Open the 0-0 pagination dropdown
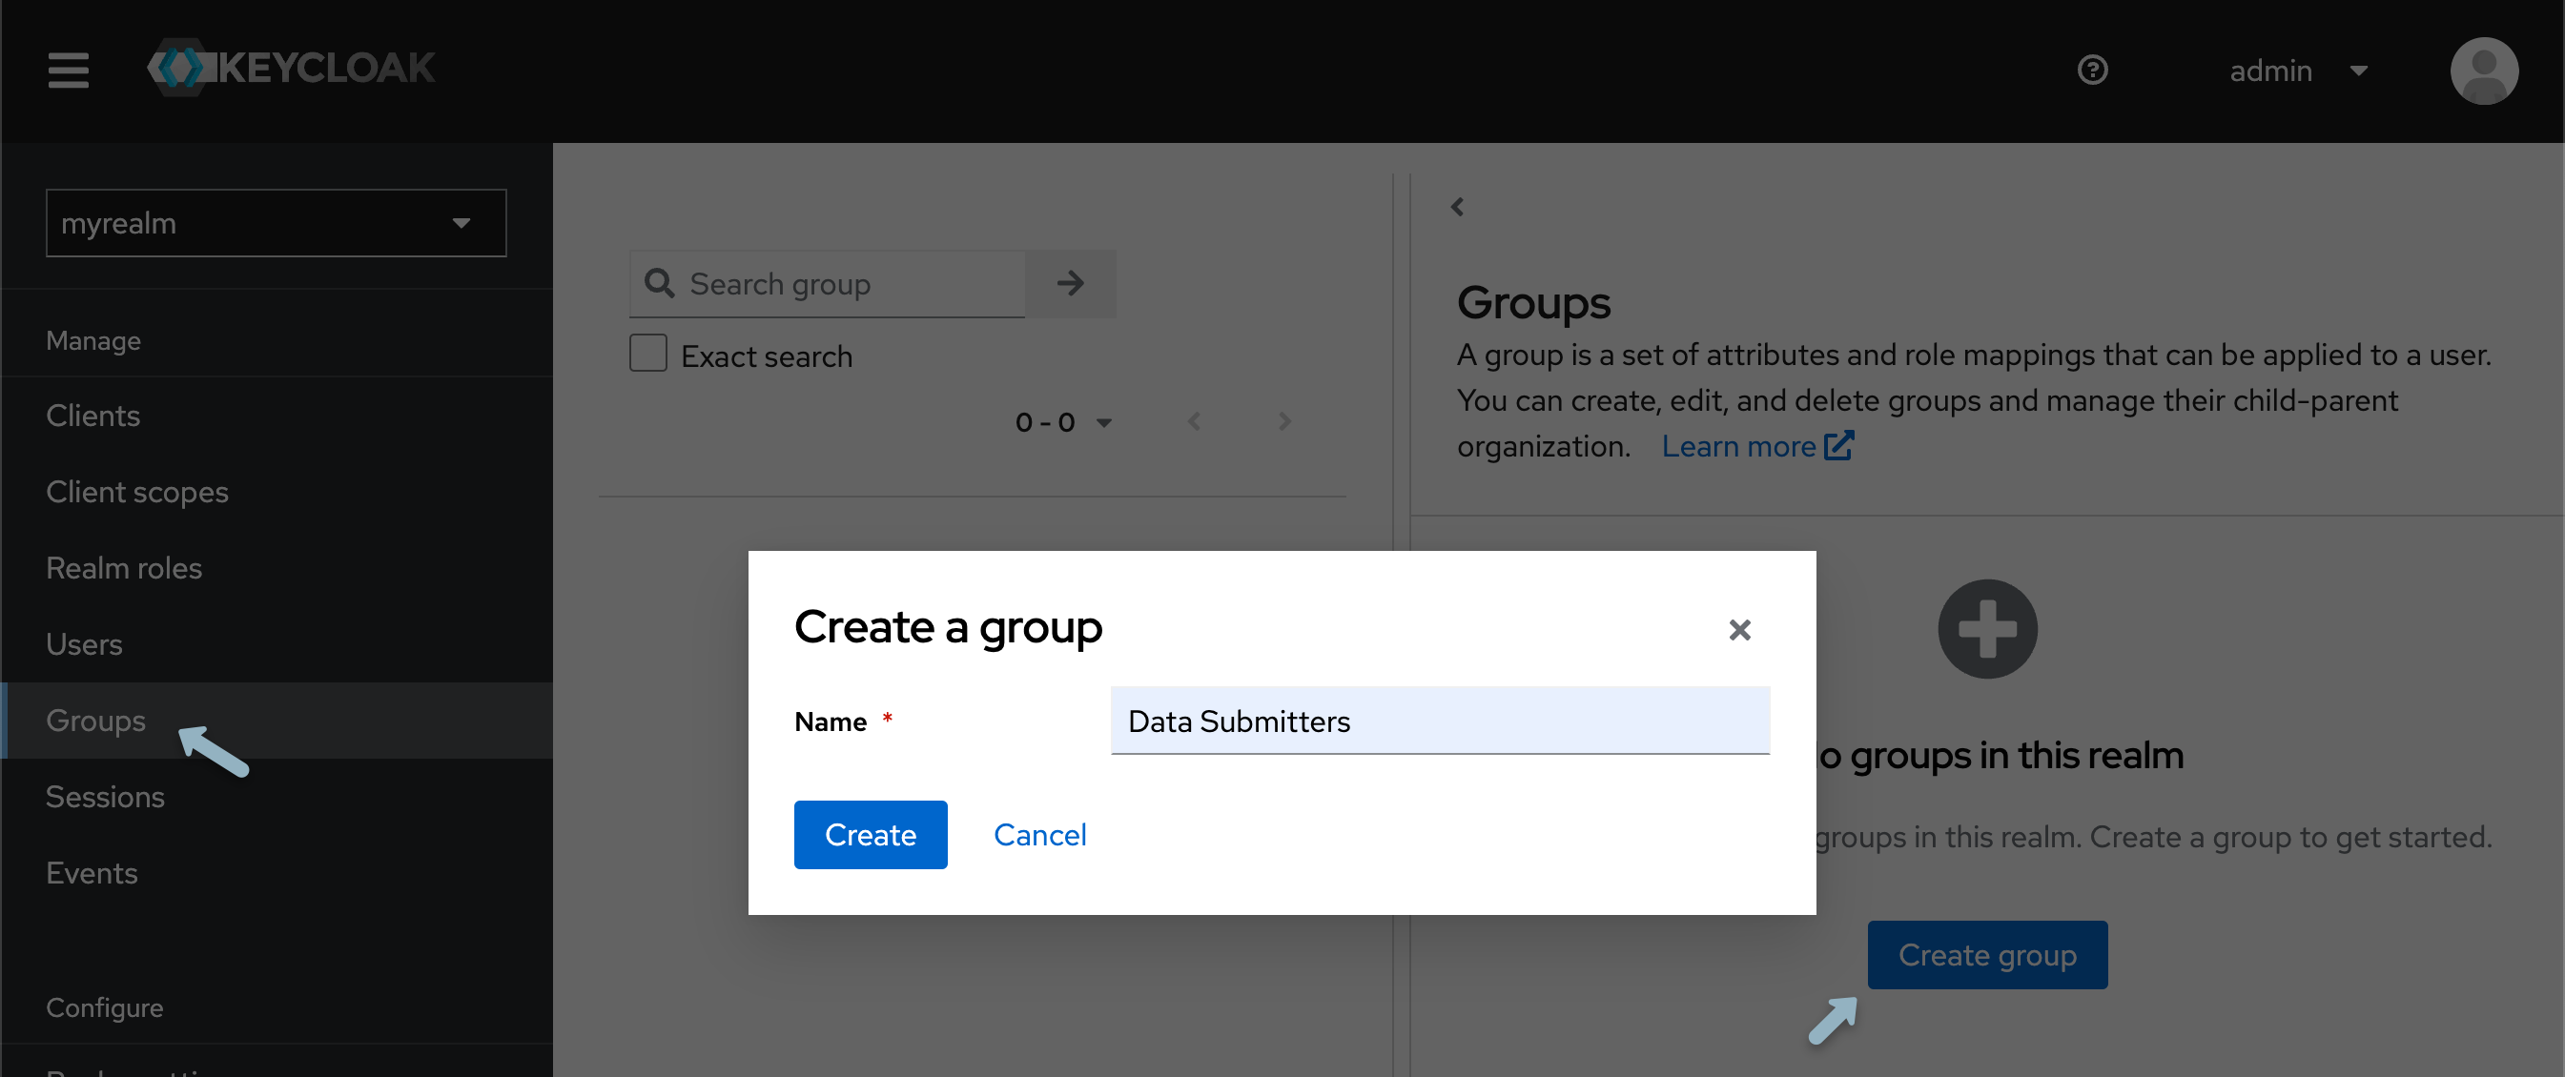 coord(1063,421)
